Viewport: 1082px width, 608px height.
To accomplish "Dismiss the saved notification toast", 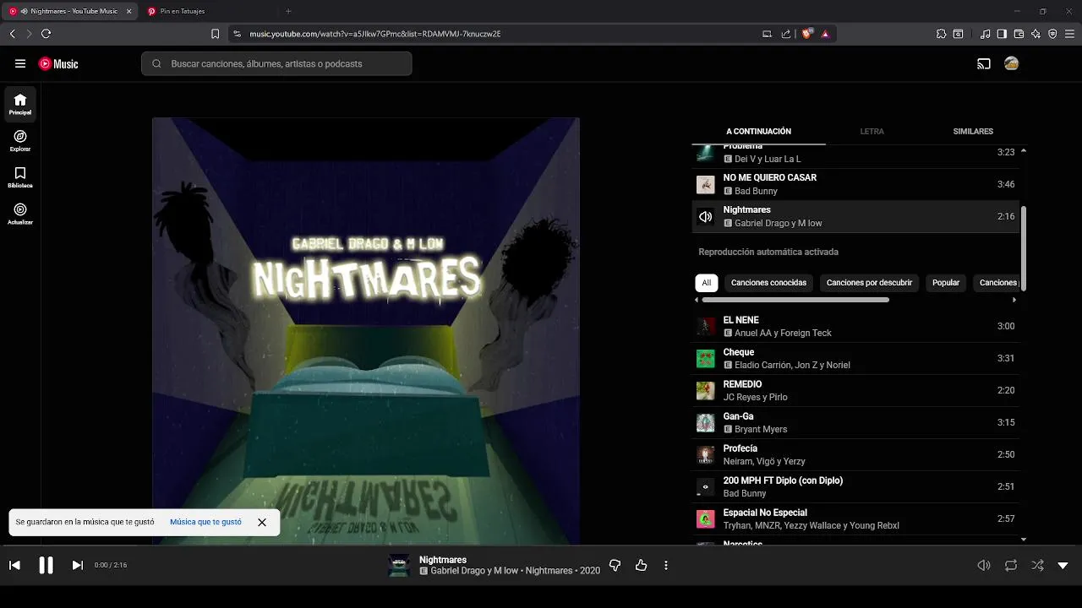I will coord(262,522).
